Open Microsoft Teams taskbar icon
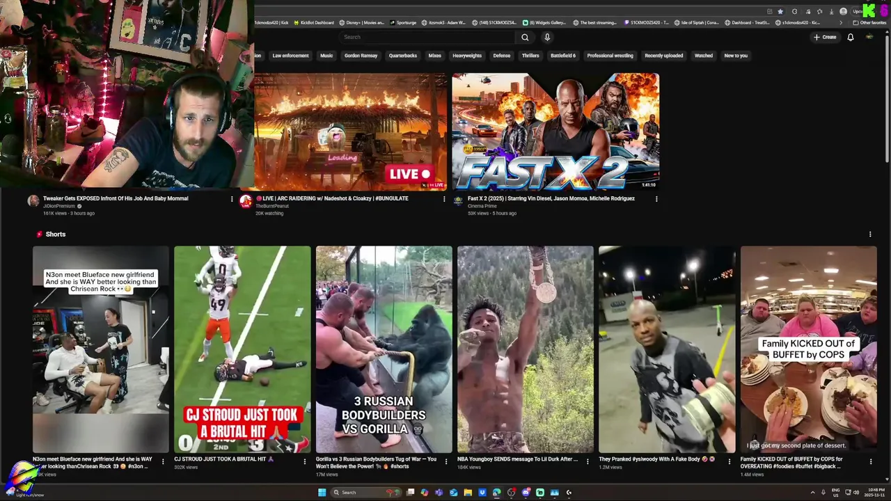 (x=439, y=493)
